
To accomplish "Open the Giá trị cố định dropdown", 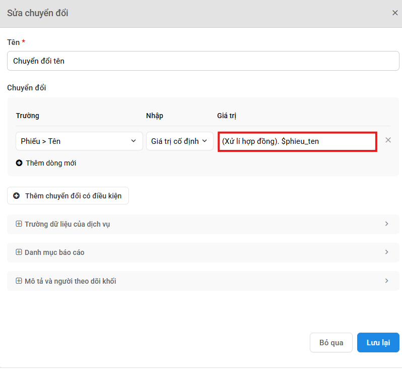I will click(x=180, y=141).
